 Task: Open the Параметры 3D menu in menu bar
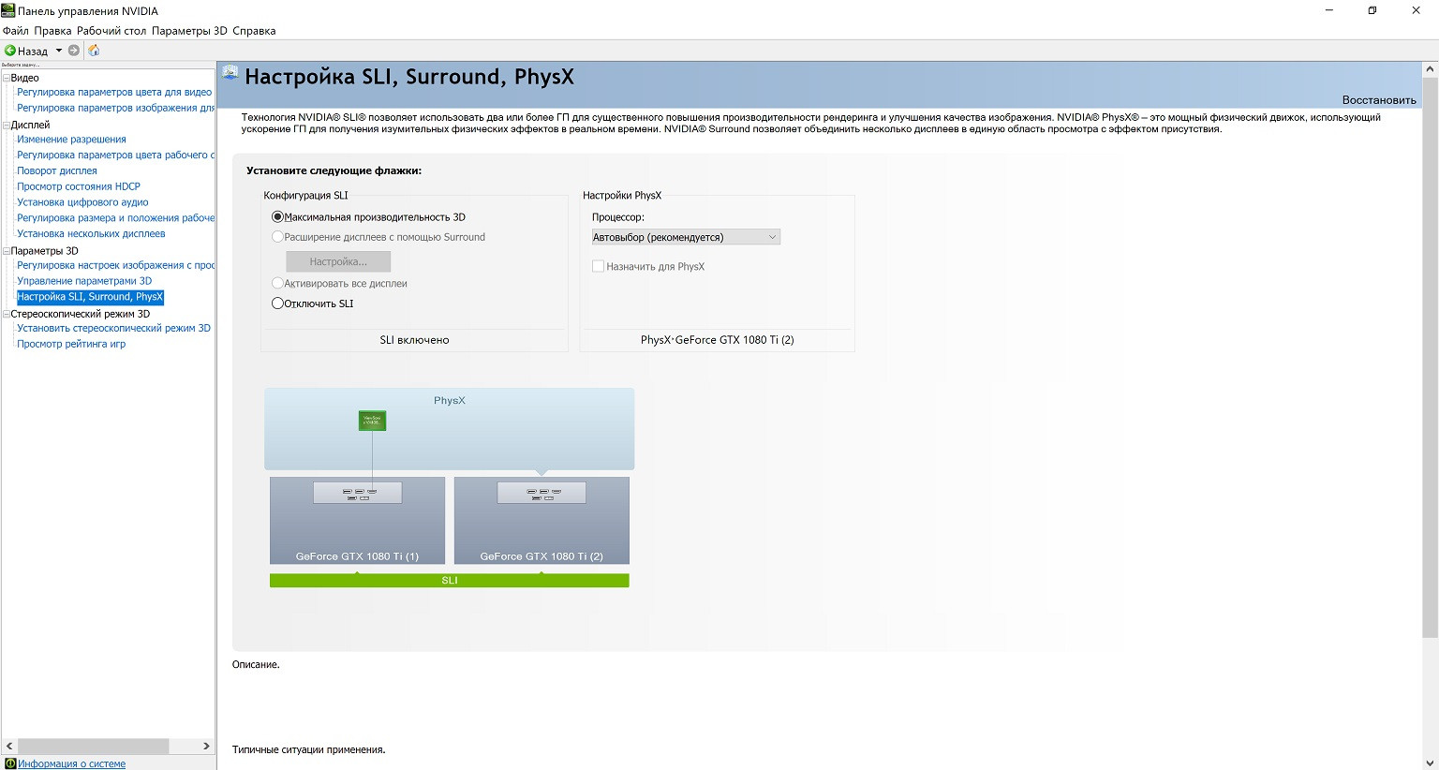[x=189, y=31]
